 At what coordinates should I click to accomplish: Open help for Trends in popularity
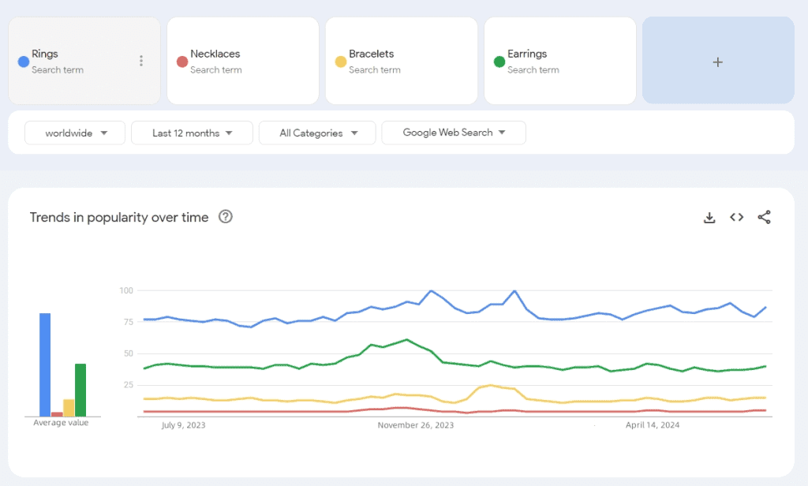(225, 217)
